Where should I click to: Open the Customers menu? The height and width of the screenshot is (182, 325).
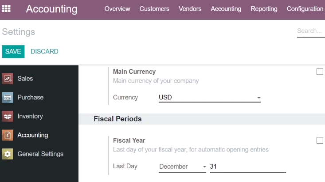154,9
